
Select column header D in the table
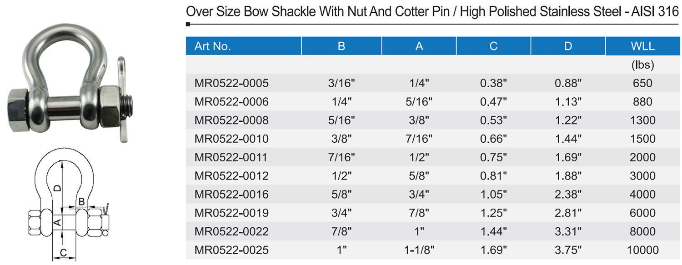[568, 46]
